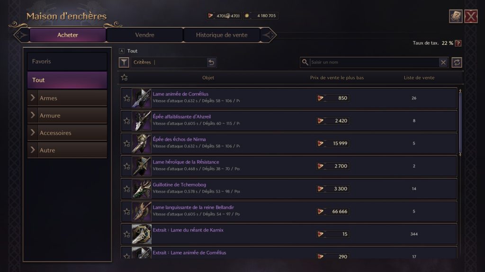Image resolution: width=485 pixels, height=272 pixels.
Task: Click the Épée des échos de Nirma icon
Action: point(141,144)
